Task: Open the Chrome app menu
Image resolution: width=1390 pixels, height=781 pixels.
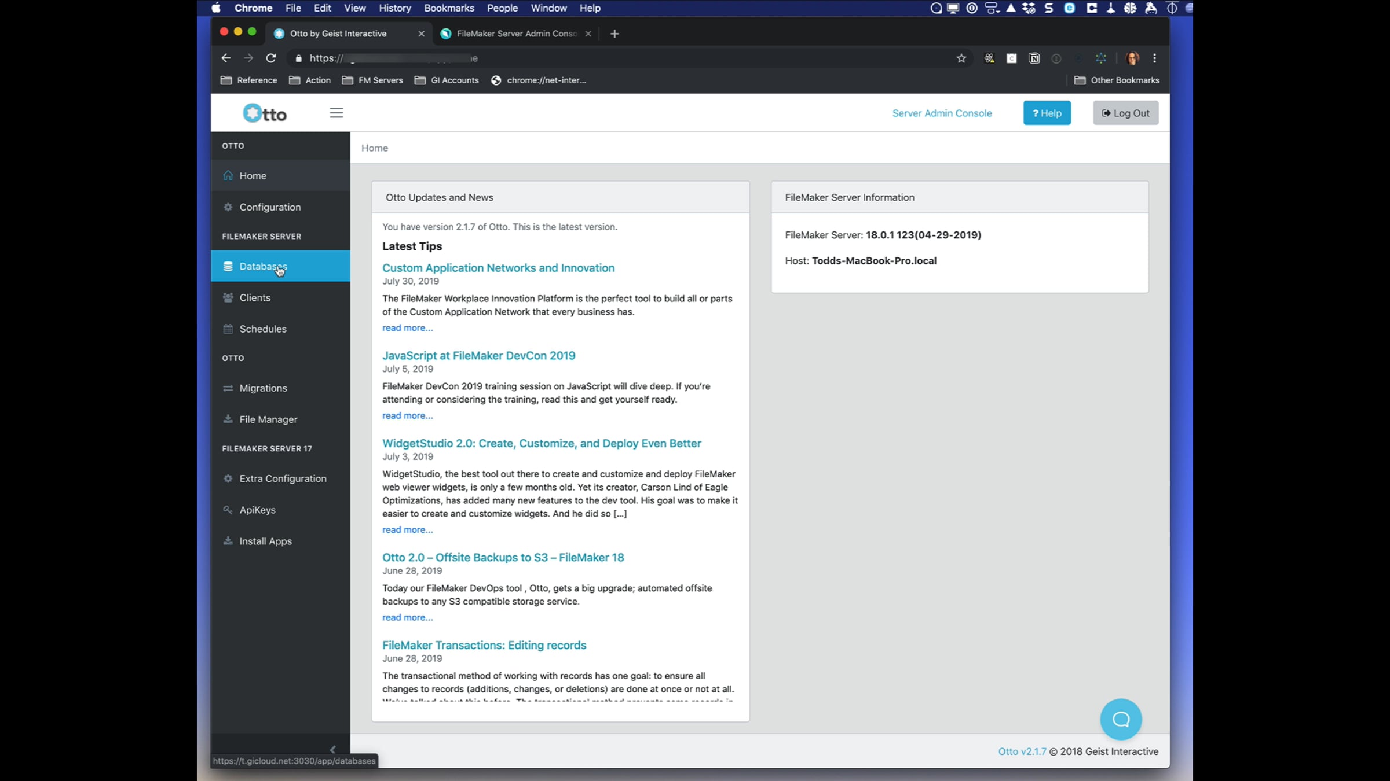Action: 253,8
